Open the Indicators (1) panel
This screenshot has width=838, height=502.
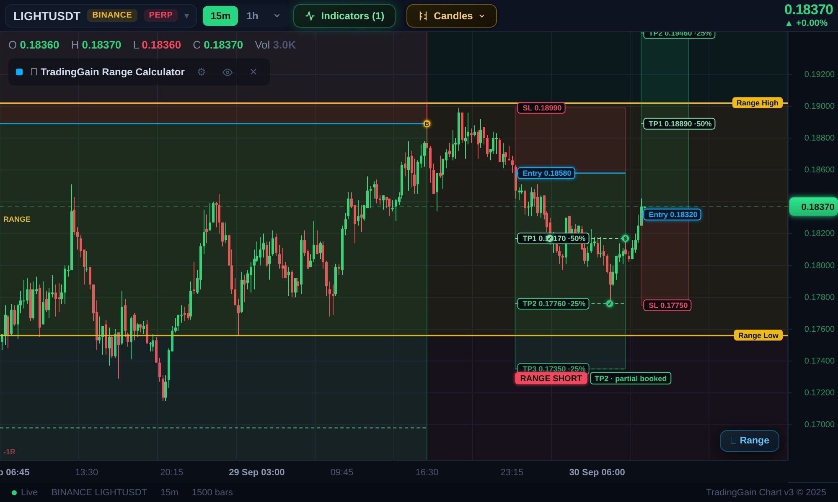coord(344,16)
